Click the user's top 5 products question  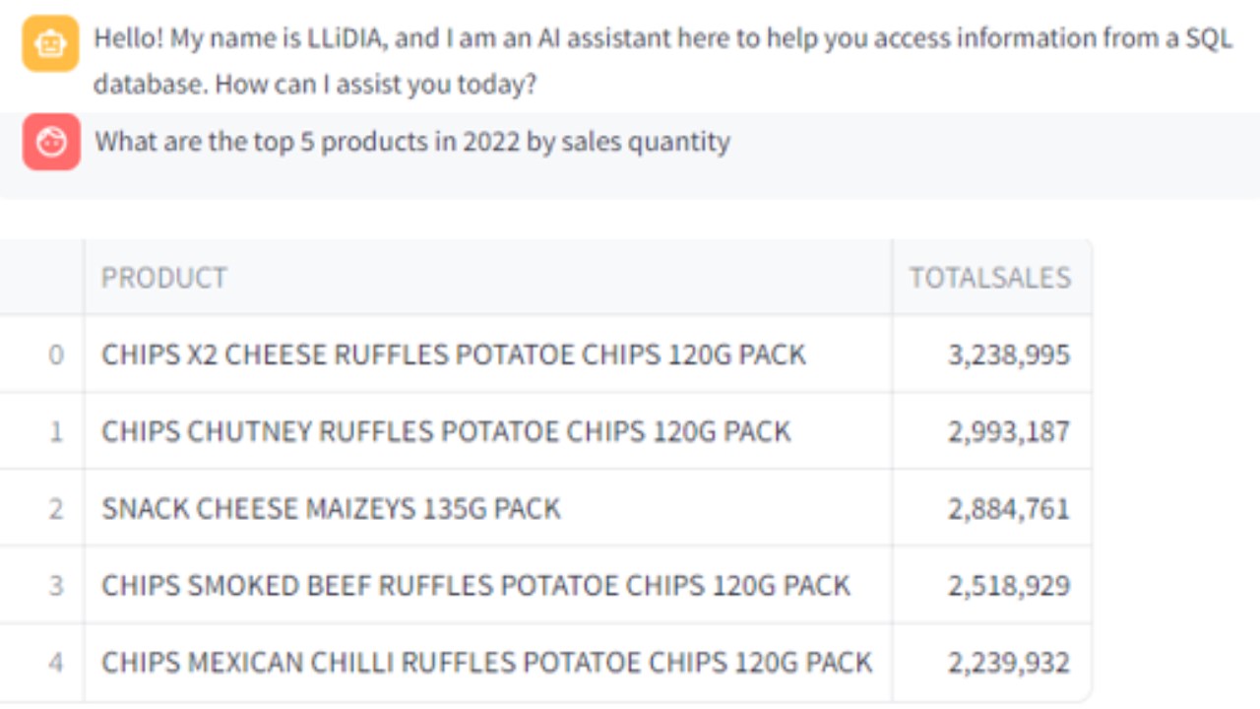pyautogui.click(x=411, y=142)
